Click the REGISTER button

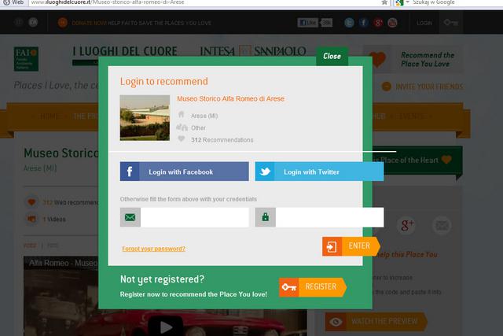(313, 287)
